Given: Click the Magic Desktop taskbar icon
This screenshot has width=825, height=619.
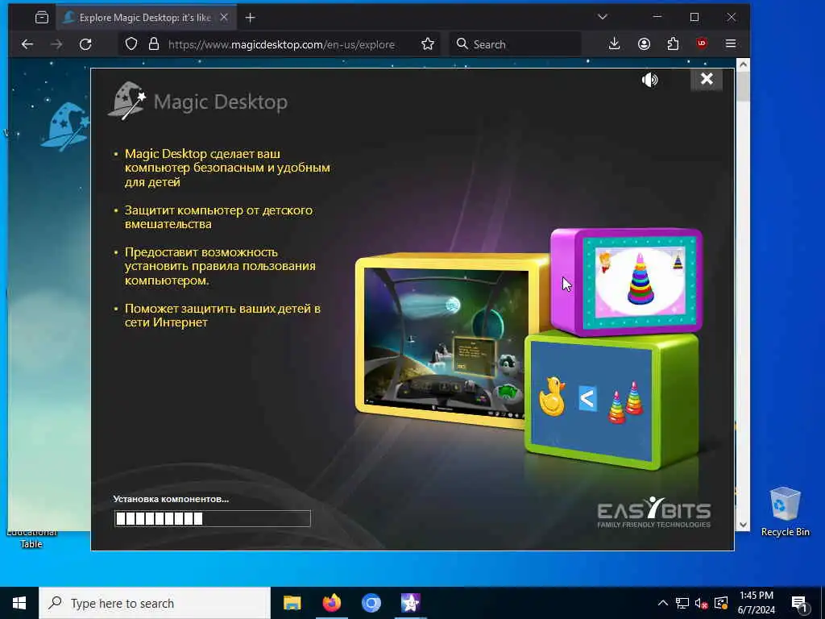Looking at the screenshot, I should point(410,603).
